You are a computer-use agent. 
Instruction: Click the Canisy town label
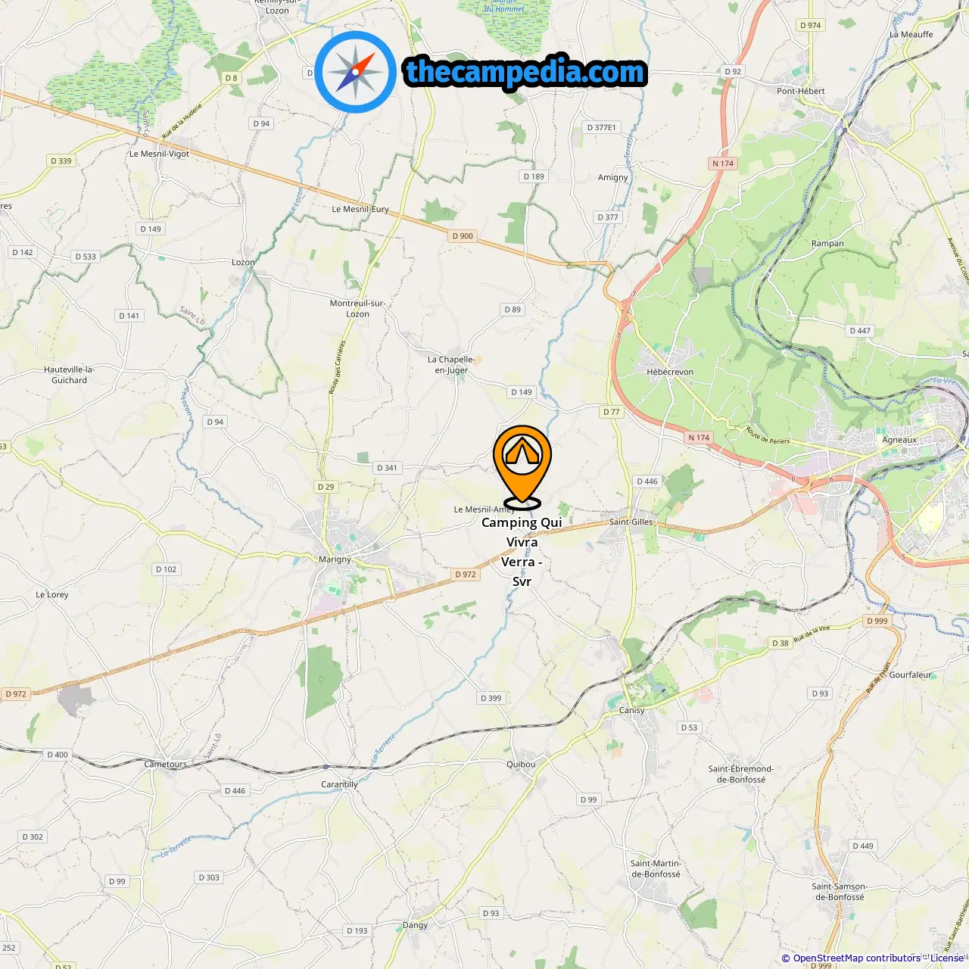pos(632,710)
